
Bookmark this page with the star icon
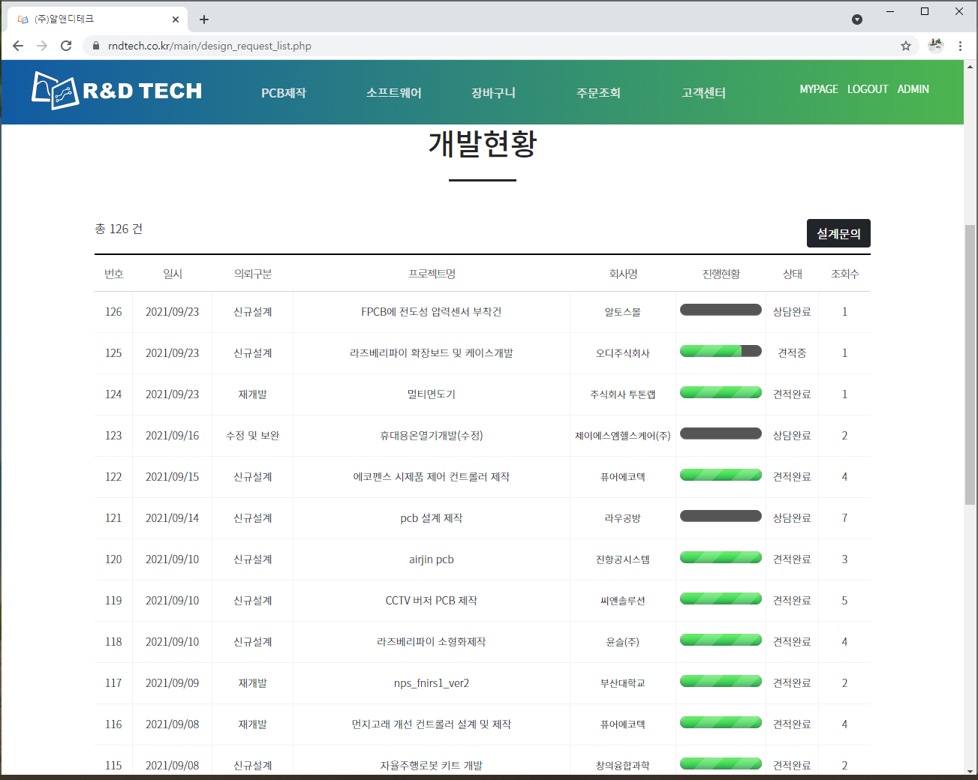(906, 46)
